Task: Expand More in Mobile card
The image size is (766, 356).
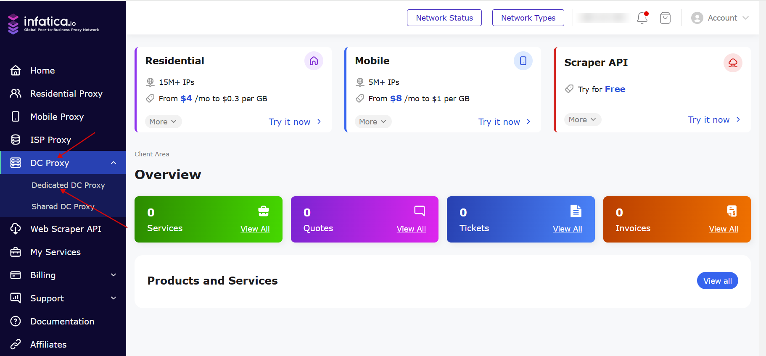Action: pyautogui.click(x=373, y=121)
